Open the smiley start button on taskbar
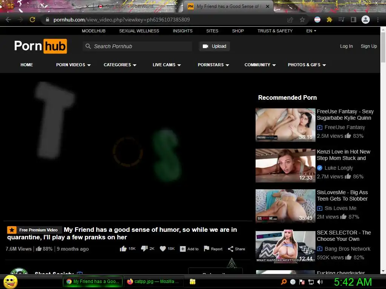 pyautogui.click(x=10, y=281)
